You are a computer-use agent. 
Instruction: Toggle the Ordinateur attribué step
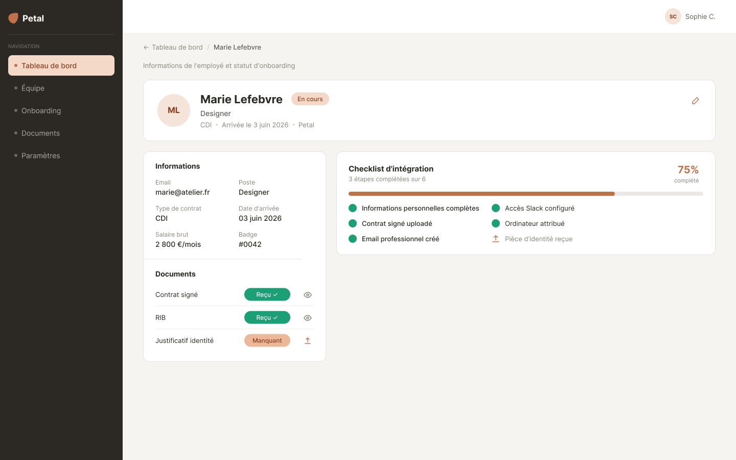[x=496, y=223]
